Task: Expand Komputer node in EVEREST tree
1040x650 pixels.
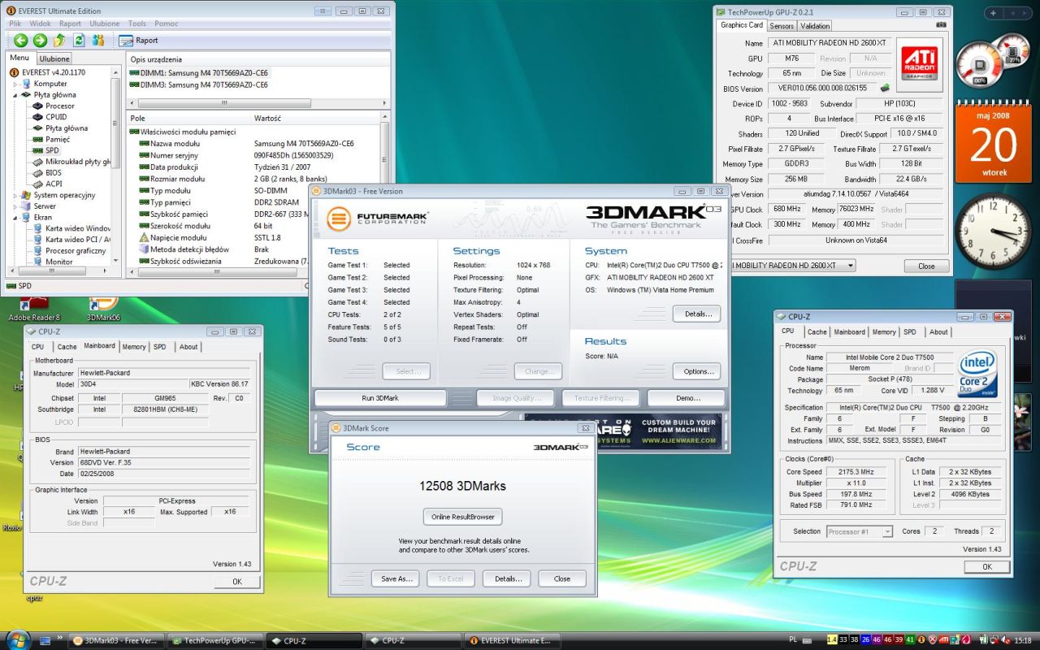Action: (x=16, y=84)
